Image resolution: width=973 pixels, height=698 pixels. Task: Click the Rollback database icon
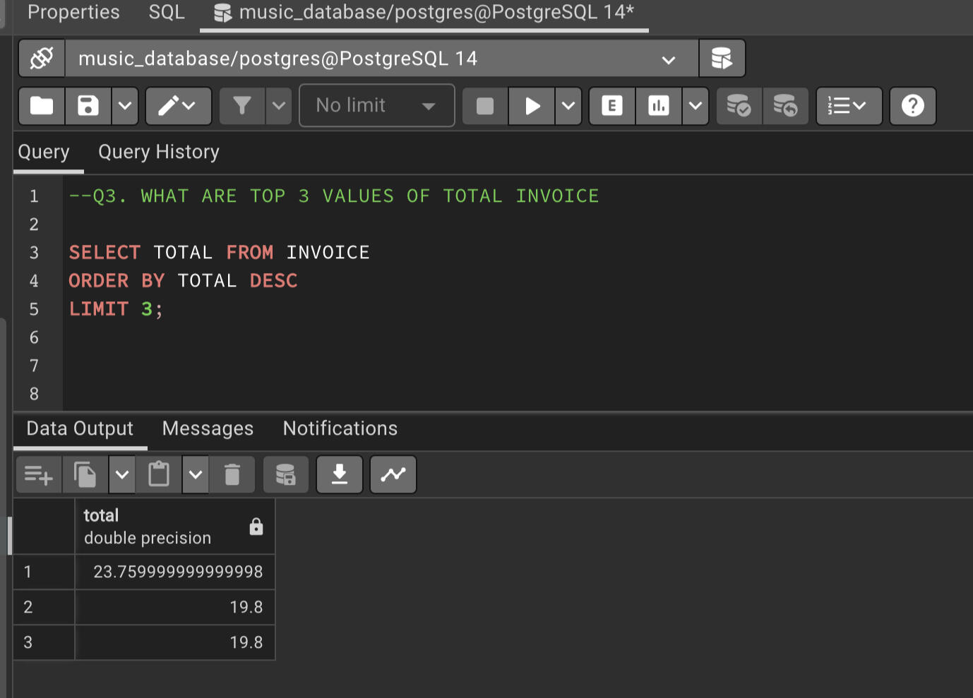point(785,106)
